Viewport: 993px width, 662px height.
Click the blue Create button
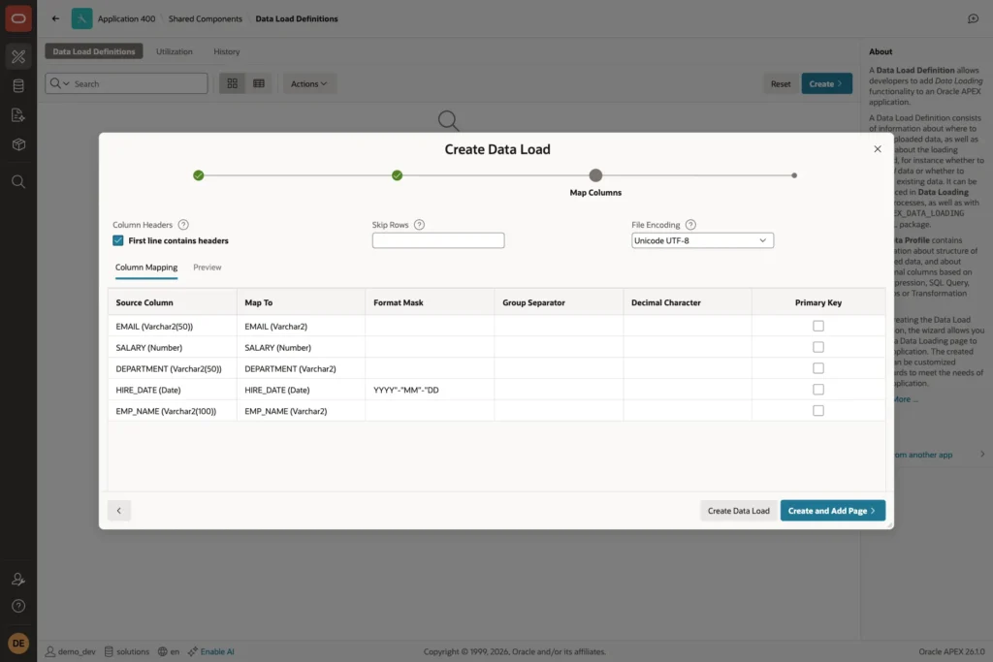826,83
